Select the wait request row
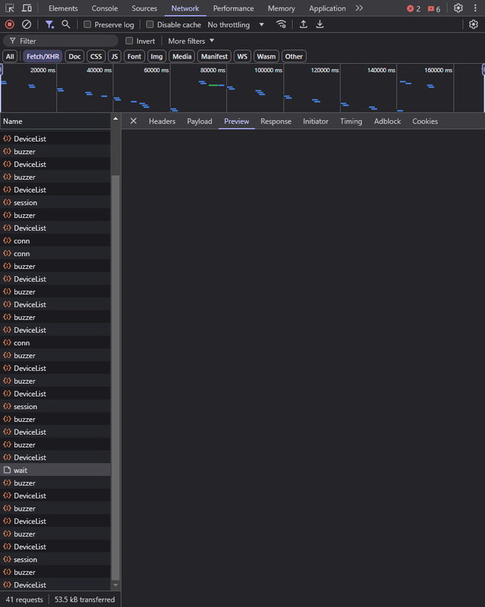Screen dimensions: 485x607 point(55,470)
